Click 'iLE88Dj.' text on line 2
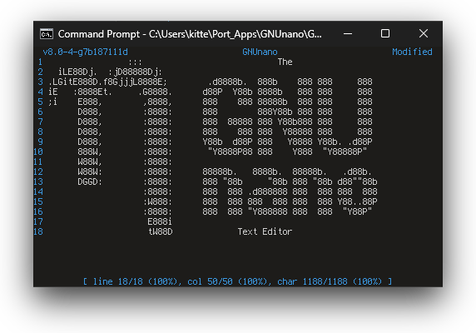Image resolution: width=476 pixels, height=333 pixels. [x=77, y=72]
